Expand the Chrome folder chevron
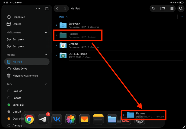The image size is (186, 129). (56, 45)
